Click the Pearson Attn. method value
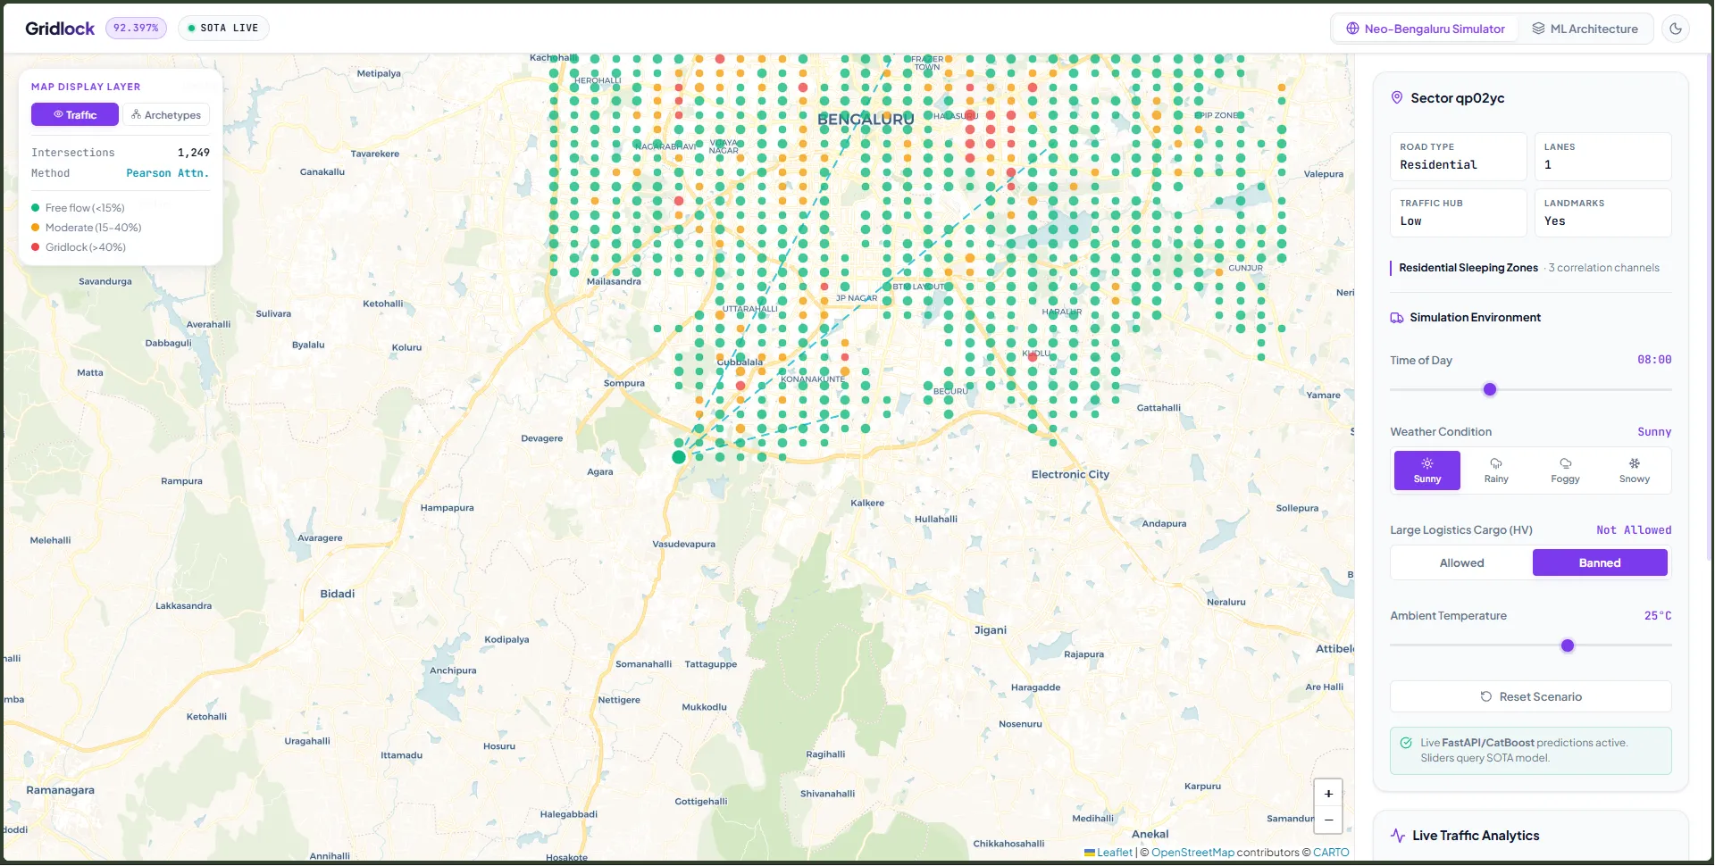 tap(168, 173)
